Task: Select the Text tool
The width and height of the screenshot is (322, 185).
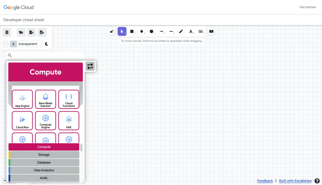Action: click(x=191, y=32)
